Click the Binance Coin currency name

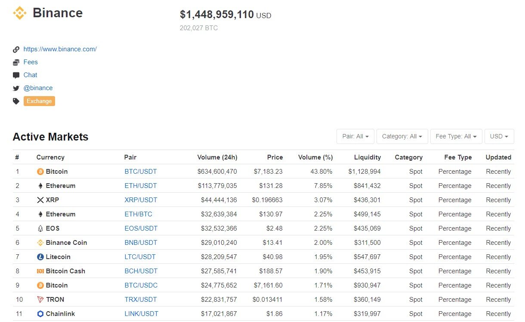(67, 243)
